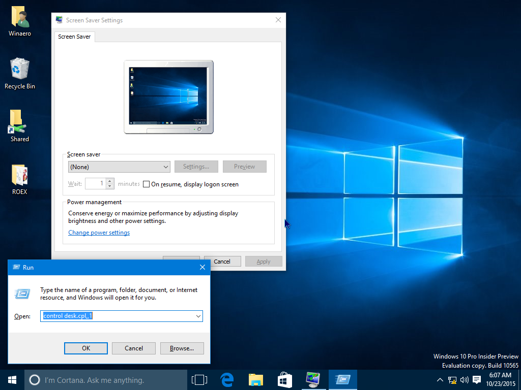Click the Run command text field
The width and height of the screenshot is (521, 390).
tap(118, 316)
